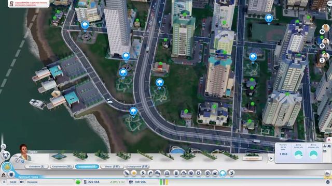Close the park info panel with X
This screenshot has height=186, width=332.
coord(329,139)
